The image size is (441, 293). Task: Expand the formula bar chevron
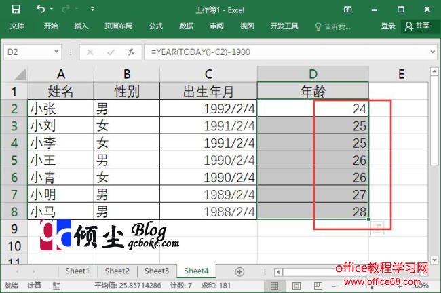pos(433,52)
